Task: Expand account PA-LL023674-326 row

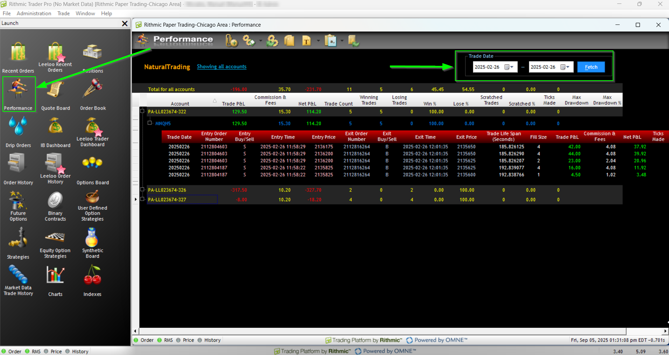Action: 142,189
